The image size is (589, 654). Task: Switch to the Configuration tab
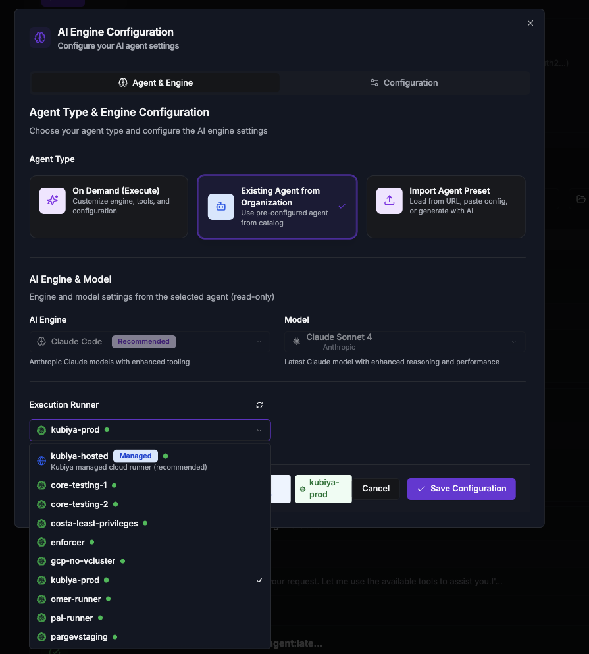[404, 82]
